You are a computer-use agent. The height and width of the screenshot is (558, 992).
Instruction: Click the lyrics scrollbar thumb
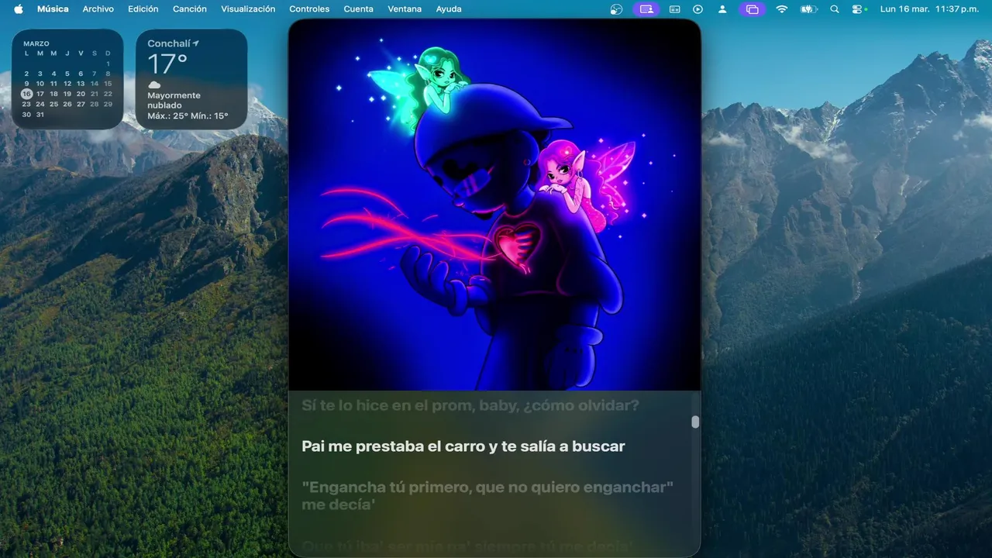[x=695, y=422]
